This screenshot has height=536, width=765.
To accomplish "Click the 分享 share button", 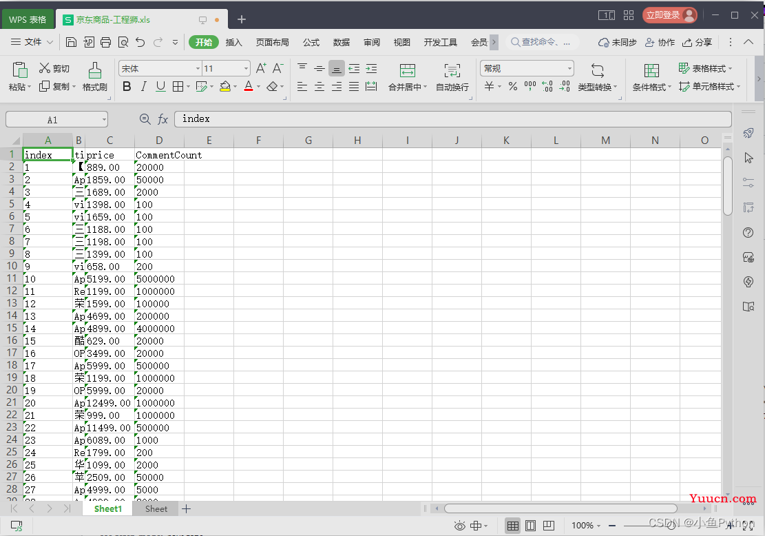I will (x=698, y=43).
